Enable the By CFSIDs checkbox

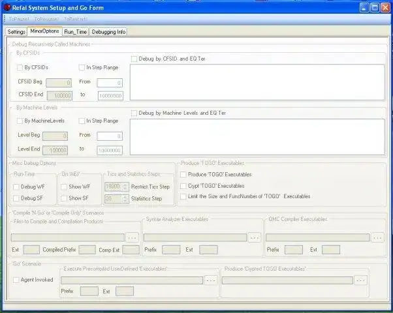tap(20, 68)
